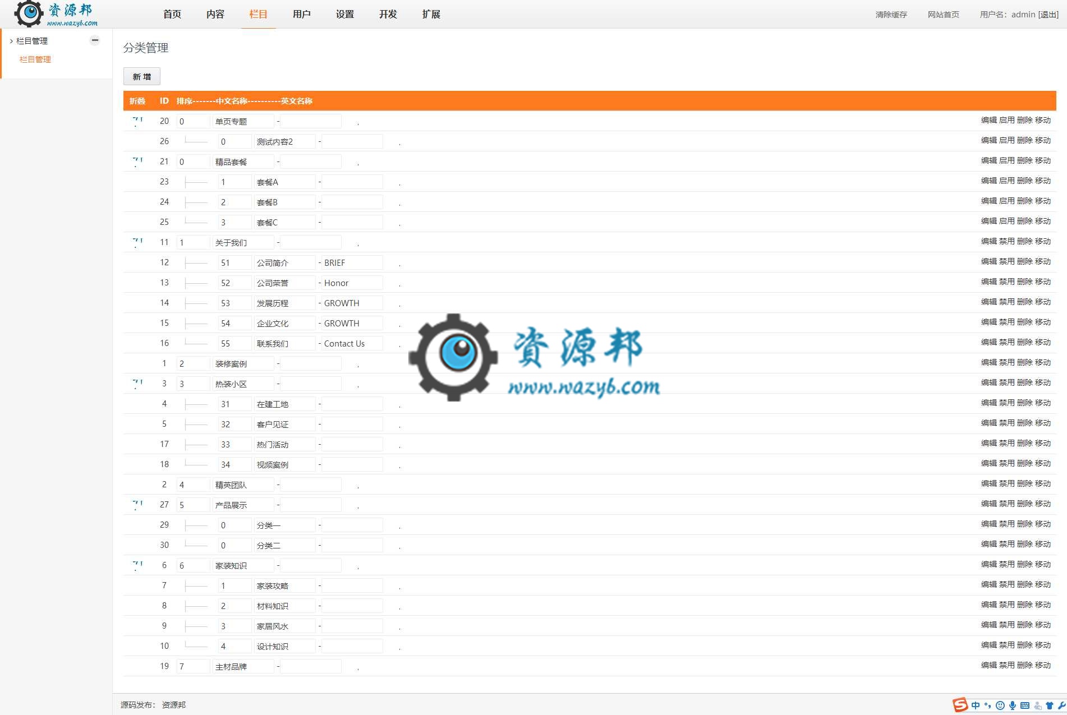
Task: Click 禁用 for the 公司简介 row
Action: [x=1006, y=261]
